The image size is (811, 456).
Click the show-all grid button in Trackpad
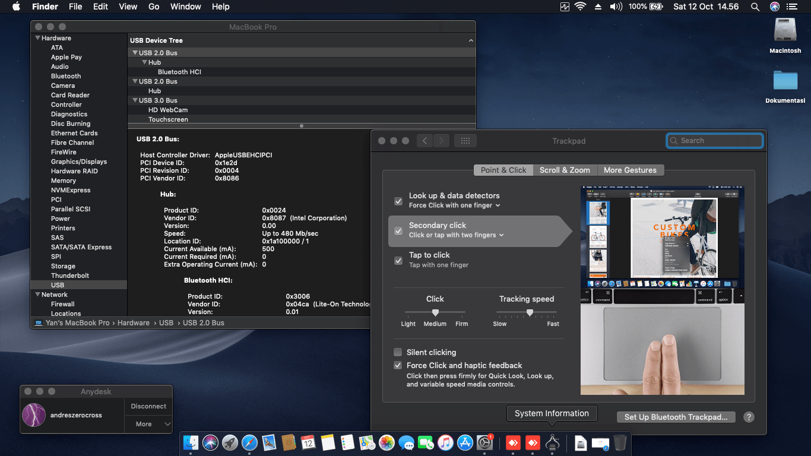(465, 141)
